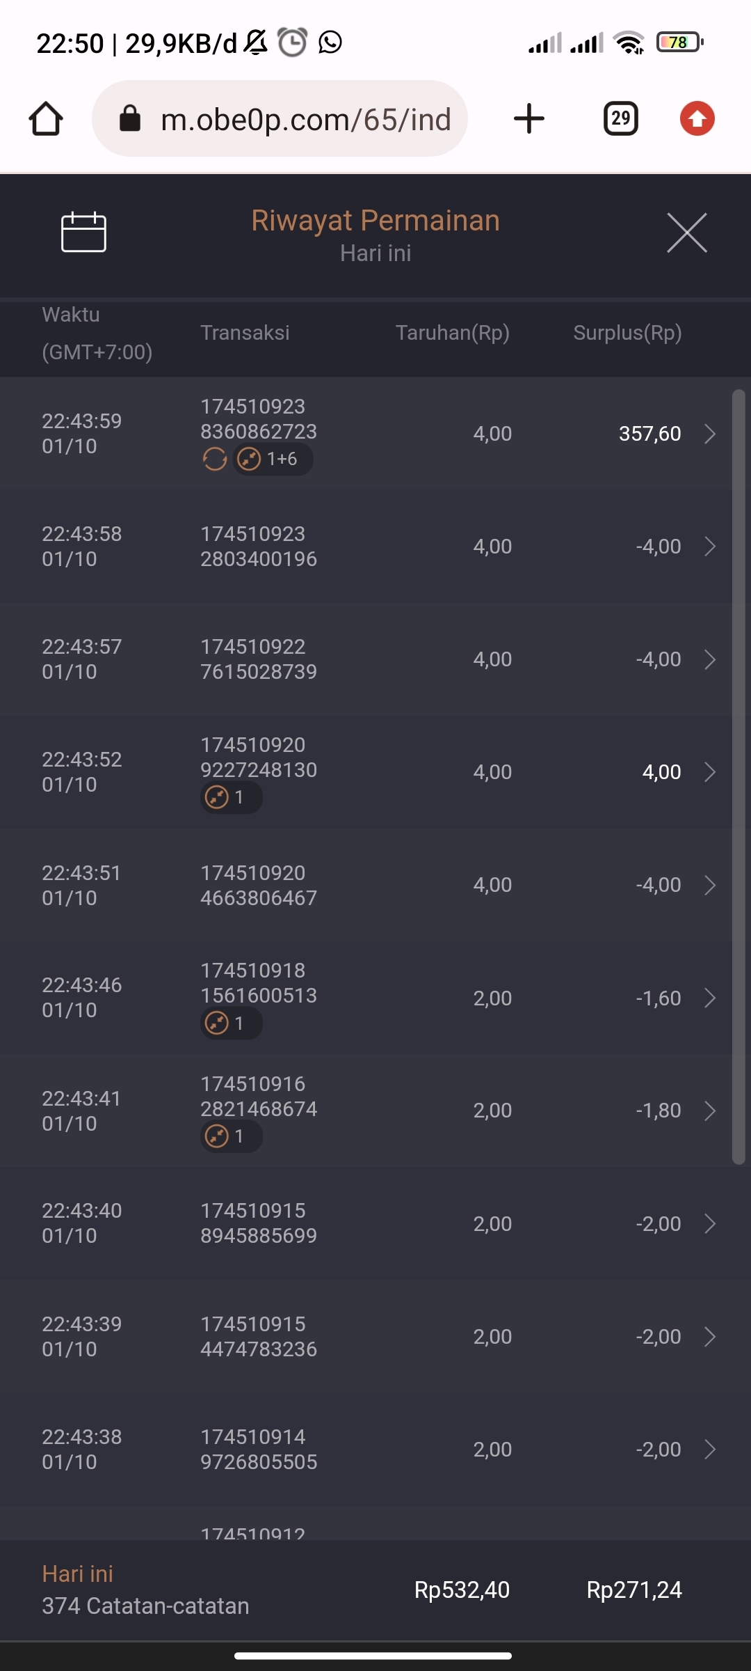
Task: Tap the site lock security icon
Action: pos(130,119)
